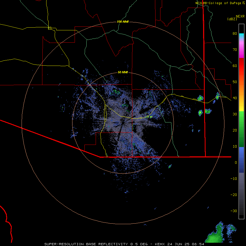Click the NEXR label above the color bar
This screenshot has height=246, width=246.
(240, 16)
